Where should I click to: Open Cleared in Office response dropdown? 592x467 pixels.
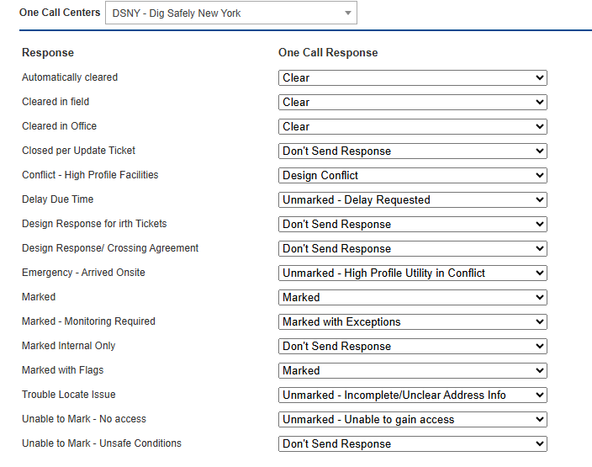413,126
